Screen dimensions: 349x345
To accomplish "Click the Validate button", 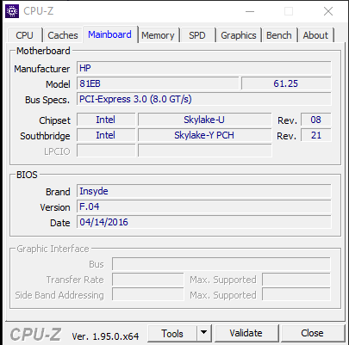I will [x=246, y=334].
